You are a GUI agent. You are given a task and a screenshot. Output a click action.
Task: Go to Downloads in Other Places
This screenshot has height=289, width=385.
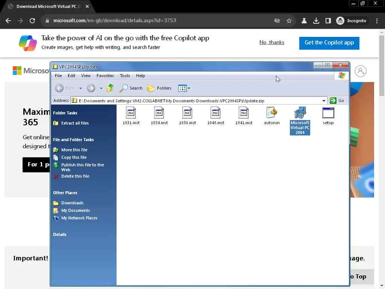(73, 203)
